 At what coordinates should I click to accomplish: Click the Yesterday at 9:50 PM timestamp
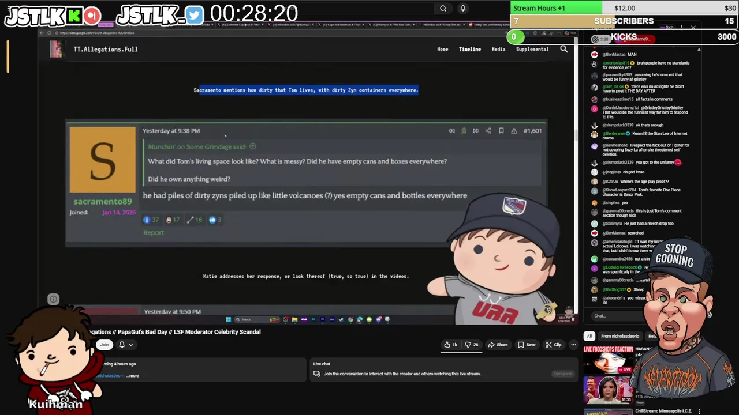coord(172,311)
